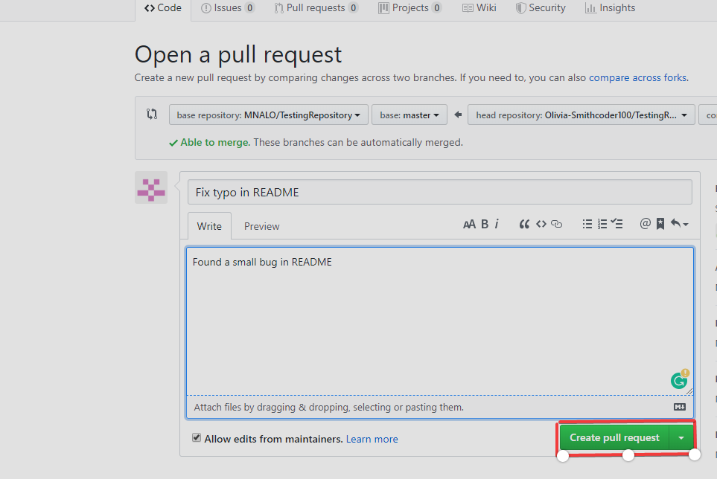Click the Markdown supported icon

click(x=680, y=407)
